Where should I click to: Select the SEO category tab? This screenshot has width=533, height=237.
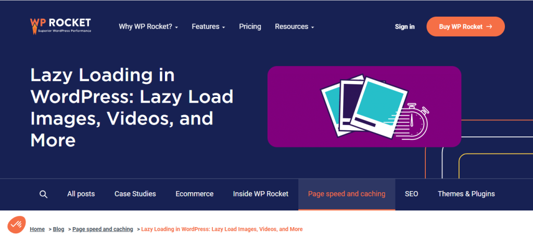tap(411, 194)
